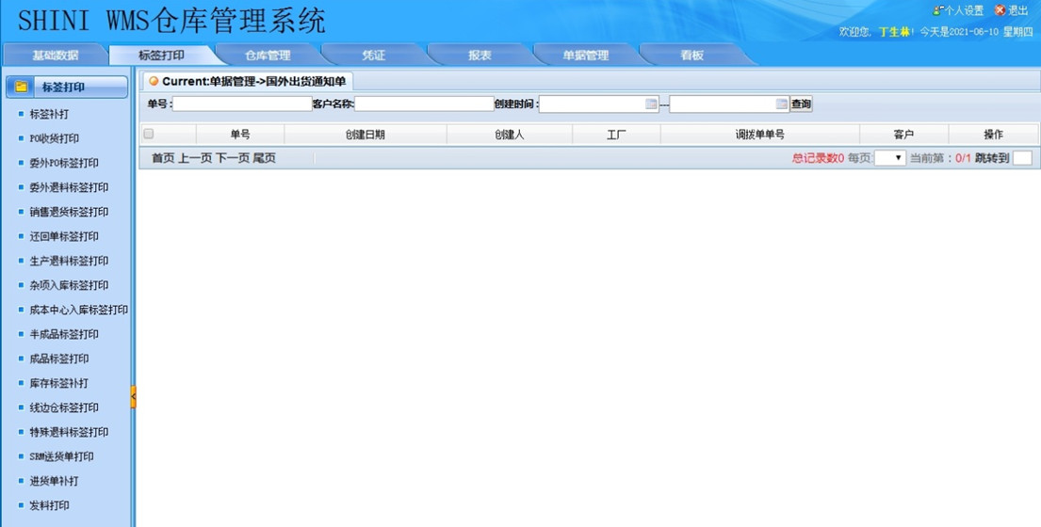Screen dimensions: 1041x527
Task: Click the orange icon in the Current tab
Action: [154, 82]
